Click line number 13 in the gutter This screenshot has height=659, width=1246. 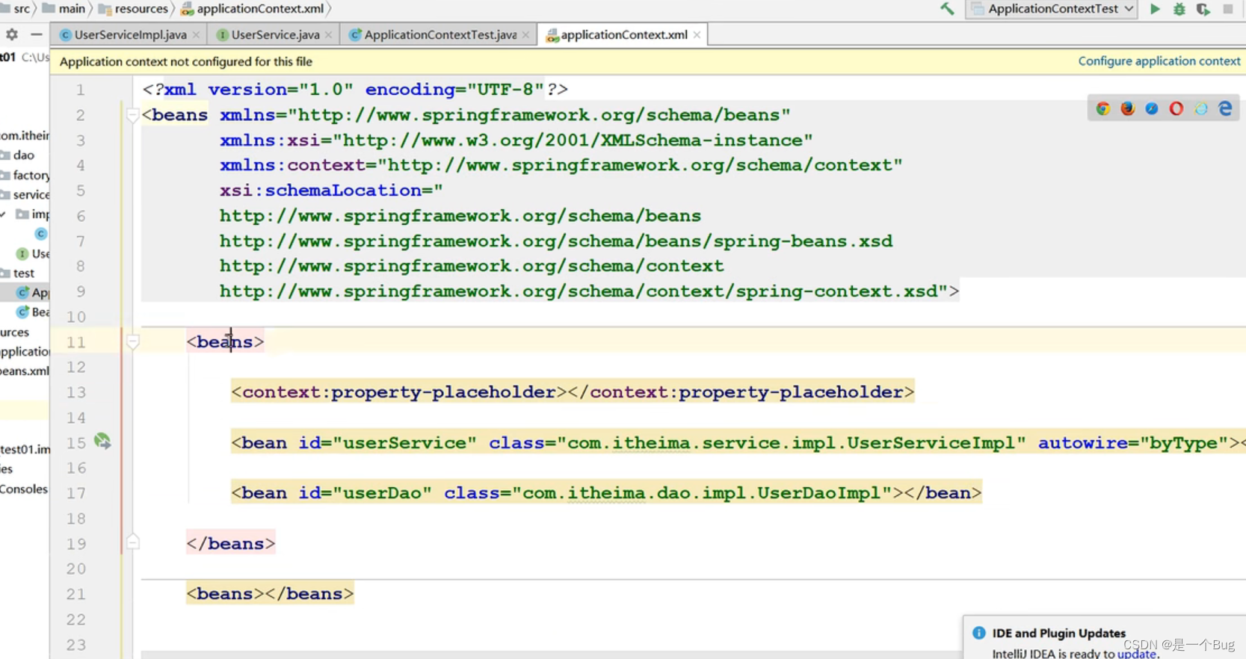coord(76,392)
